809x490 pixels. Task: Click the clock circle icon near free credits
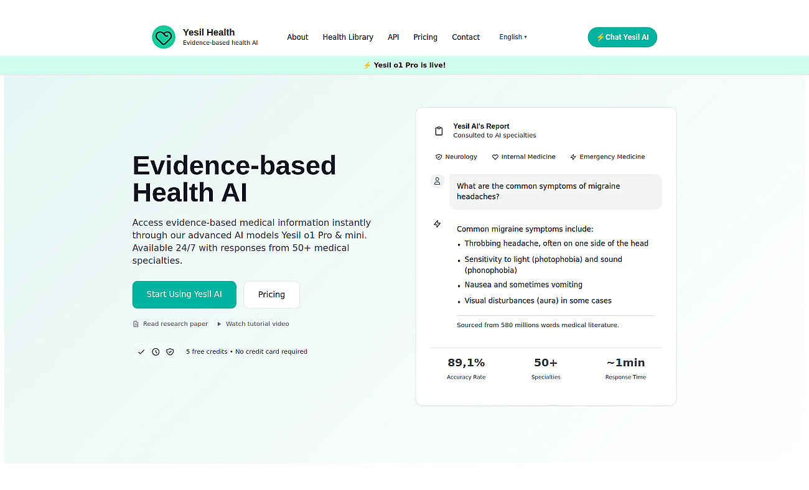[x=156, y=352]
